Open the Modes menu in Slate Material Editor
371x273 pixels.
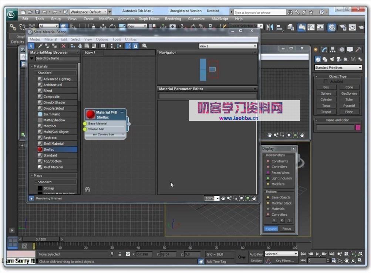(35, 39)
